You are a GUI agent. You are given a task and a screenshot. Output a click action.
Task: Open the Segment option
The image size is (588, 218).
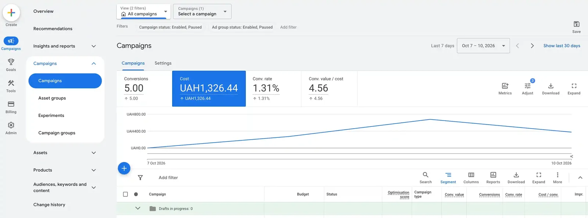[x=448, y=178]
